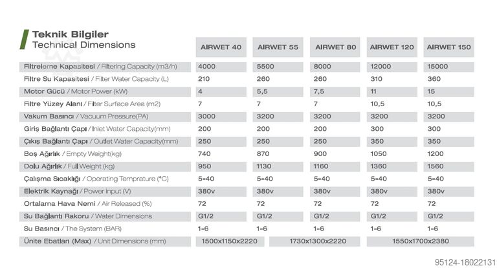
Task: Click the 1550x1700x2380 dimensions cell
Action: [420, 241]
